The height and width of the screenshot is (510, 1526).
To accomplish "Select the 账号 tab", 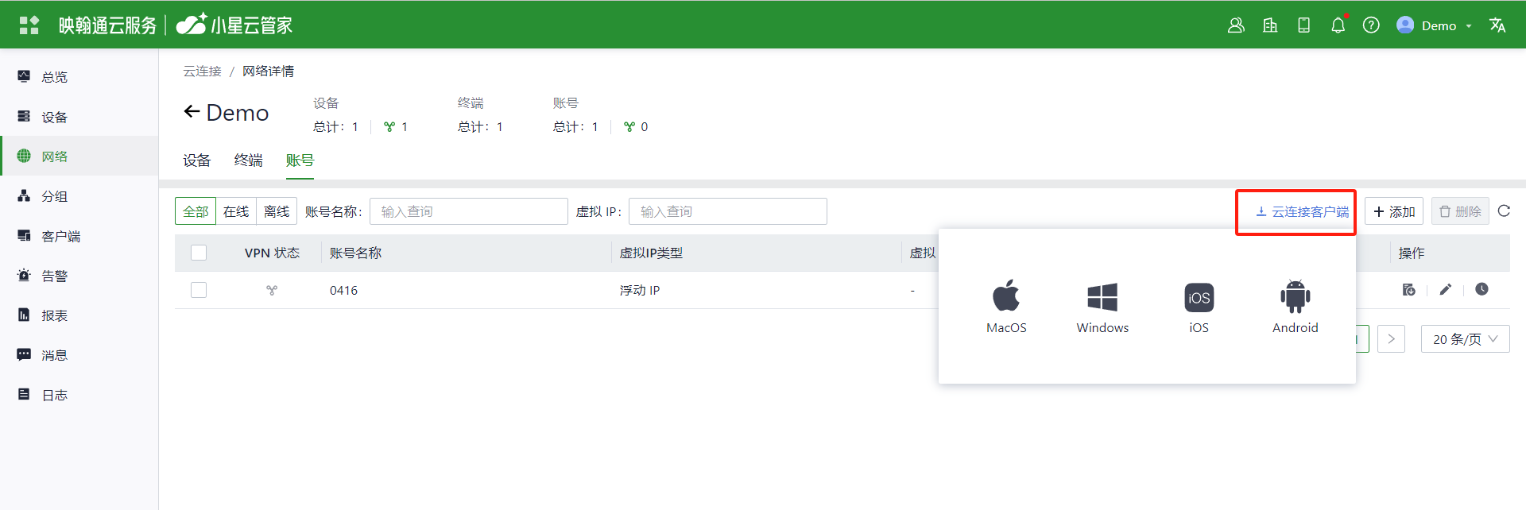I will 300,160.
